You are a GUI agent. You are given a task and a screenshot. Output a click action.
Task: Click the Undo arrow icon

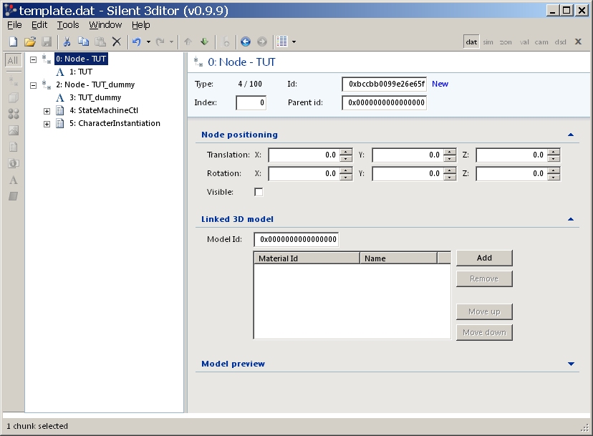click(137, 42)
